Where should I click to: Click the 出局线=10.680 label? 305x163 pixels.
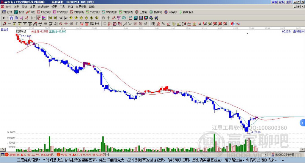(x=57, y=32)
